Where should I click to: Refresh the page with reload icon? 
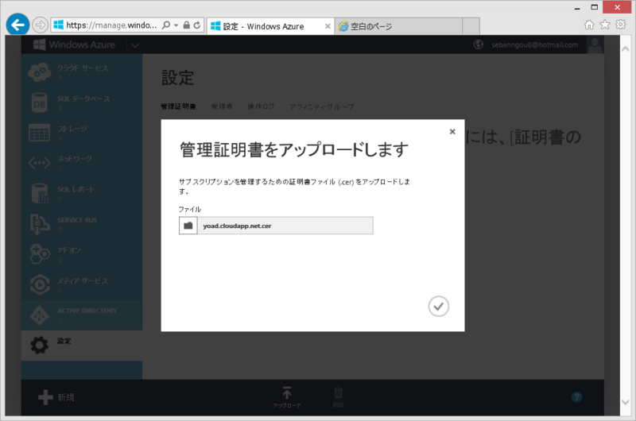tap(197, 25)
